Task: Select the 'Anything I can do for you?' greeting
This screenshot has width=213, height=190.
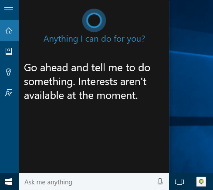Action: (94, 39)
